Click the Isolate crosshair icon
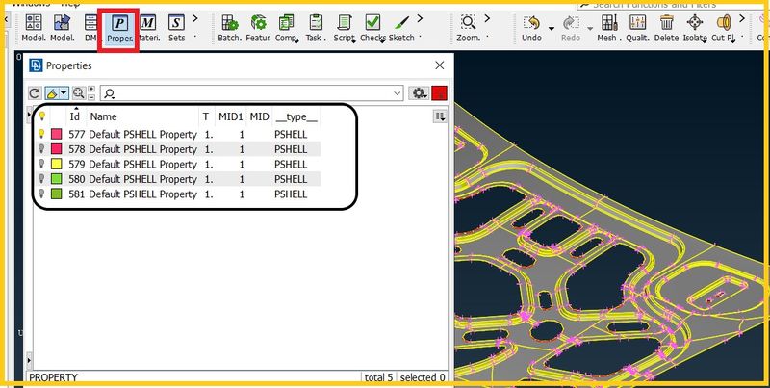Image resolution: width=770 pixels, height=388 pixels. tap(695, 28)
